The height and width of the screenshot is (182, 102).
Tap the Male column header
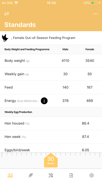click(65, 49)
